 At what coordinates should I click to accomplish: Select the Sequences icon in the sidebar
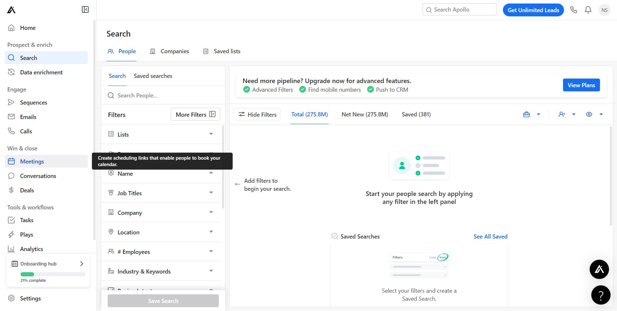[11, 102]
